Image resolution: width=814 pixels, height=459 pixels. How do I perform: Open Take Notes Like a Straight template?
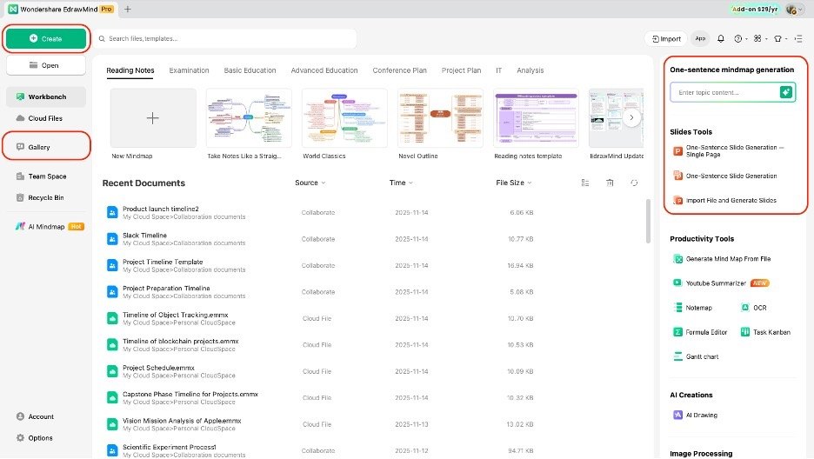[249, 117]
